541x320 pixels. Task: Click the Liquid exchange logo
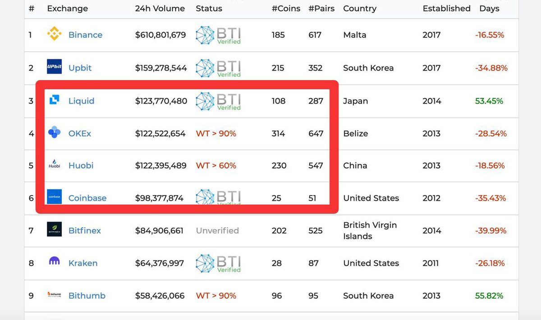pos(54,100)
